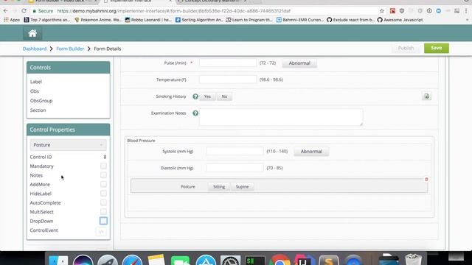This screenshot has height=265, width=472.
Task: Focus the Diastolic (mm Hg) input field
Action: click(235, 168)
